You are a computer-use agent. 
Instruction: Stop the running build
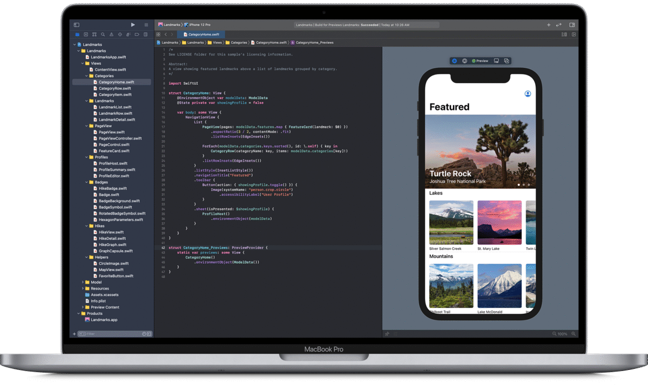[146, 25]
